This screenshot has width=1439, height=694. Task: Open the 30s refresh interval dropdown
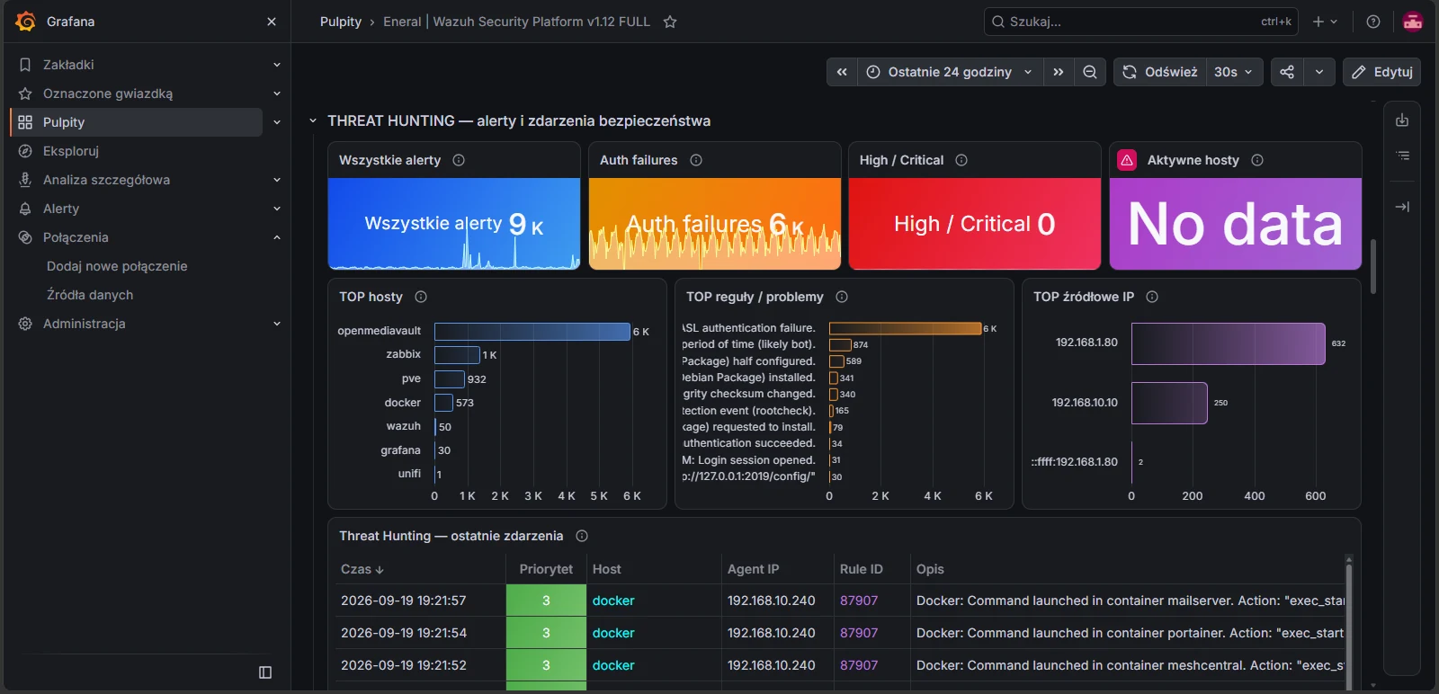(x=1234, y=72)
